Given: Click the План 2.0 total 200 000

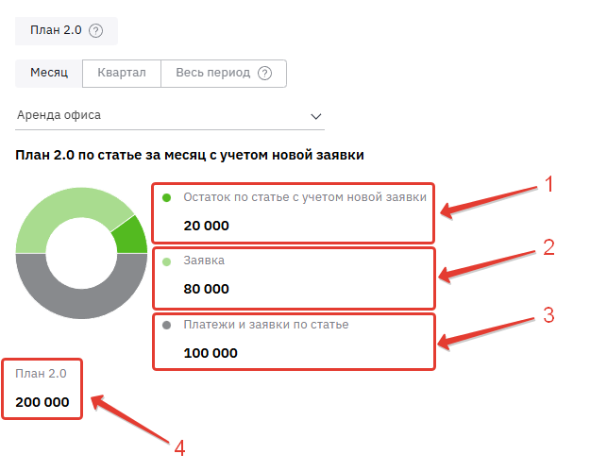Looking at the screenshot, I should coord(42,401).
